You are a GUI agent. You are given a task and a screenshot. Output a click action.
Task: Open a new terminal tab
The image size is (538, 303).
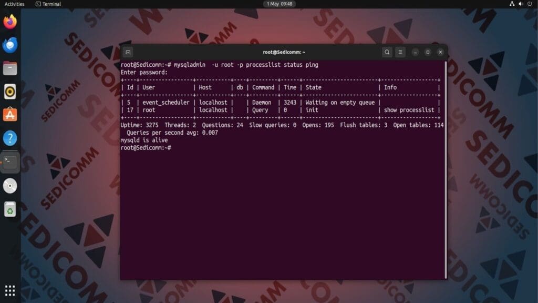127,52
